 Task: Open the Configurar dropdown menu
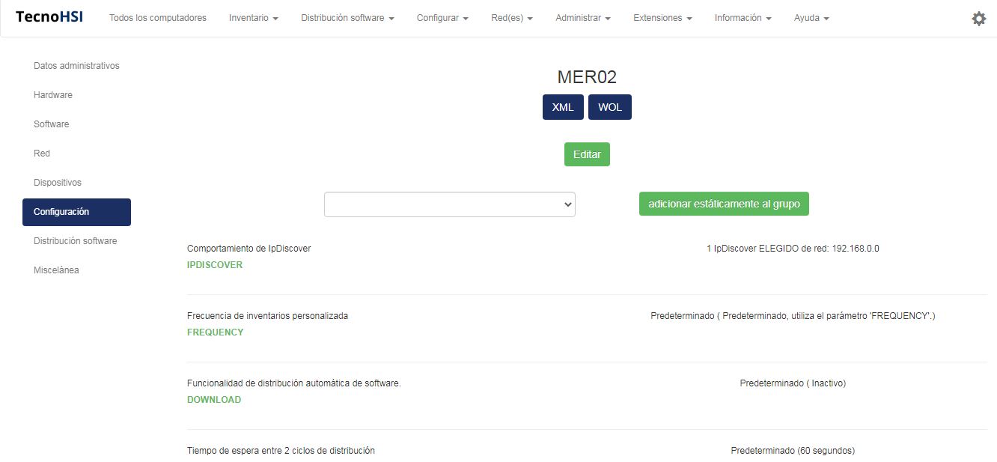442,18
